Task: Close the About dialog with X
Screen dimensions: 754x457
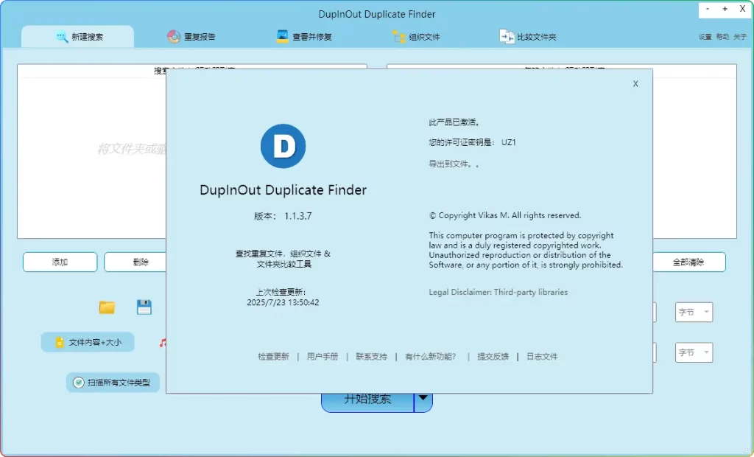Action: click(635, 84)
